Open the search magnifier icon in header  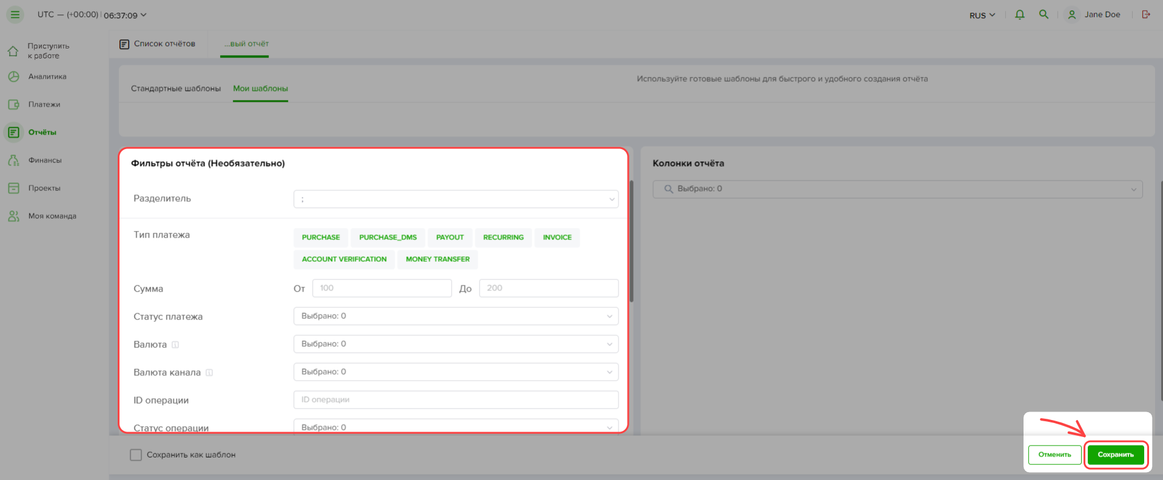coord(1044,14)
